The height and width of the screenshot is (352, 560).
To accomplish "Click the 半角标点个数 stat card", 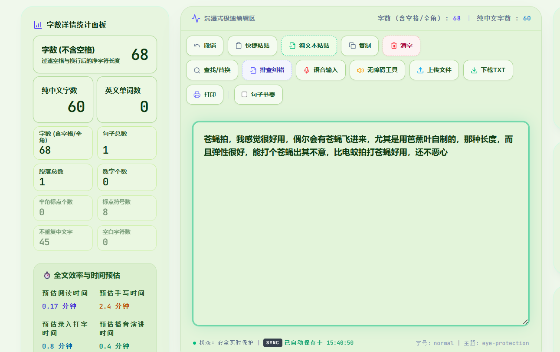I will [x=63, y=208].
